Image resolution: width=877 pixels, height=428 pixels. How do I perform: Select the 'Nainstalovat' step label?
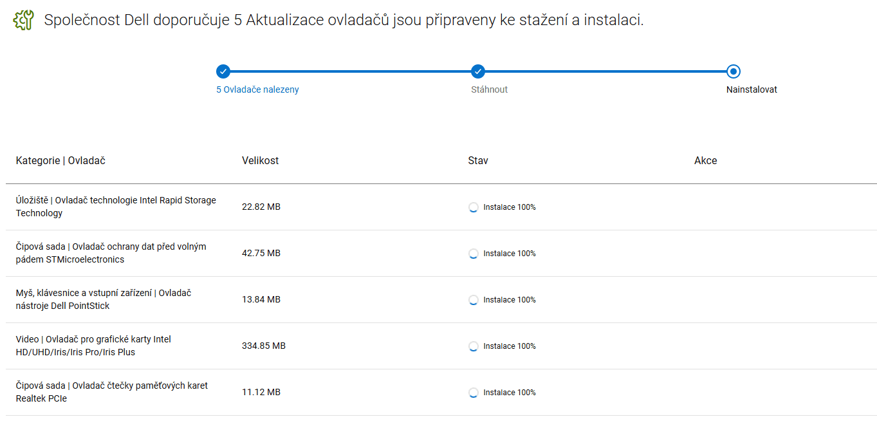(752, 89)
